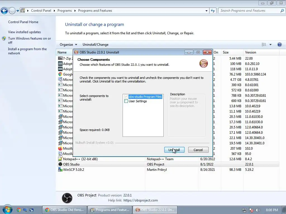Cancel the OBS Studio uninstall dialog

pyautogui.click(x=198, y=150)
